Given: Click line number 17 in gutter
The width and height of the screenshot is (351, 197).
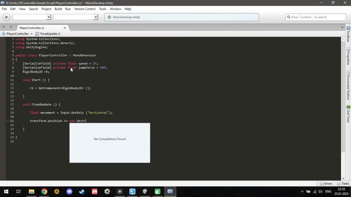Looking at the screenshot, I should tap(12, 105).
